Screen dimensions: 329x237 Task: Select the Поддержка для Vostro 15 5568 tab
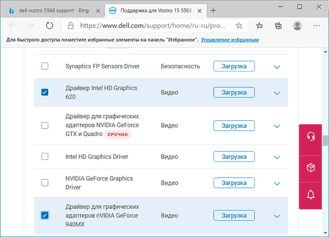pos(156,11)
